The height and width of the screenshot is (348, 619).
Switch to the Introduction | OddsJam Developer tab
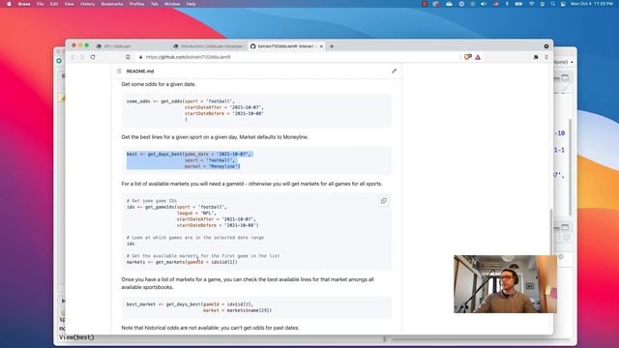[209, 46]
